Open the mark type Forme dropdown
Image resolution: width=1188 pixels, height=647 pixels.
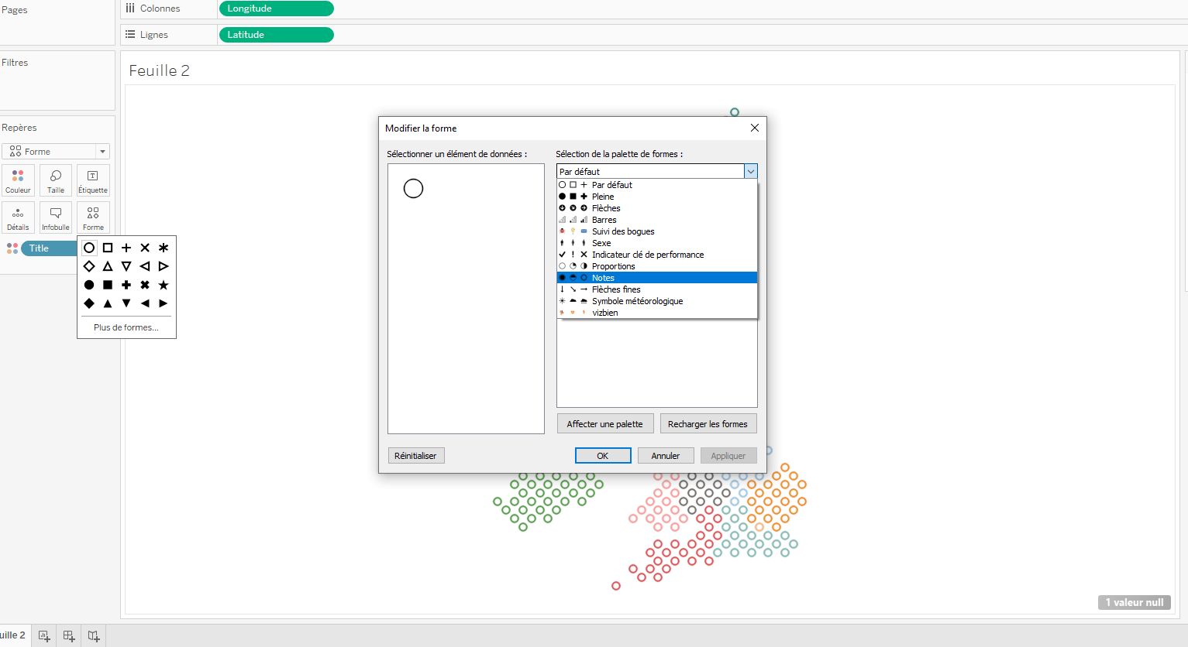point(56,152)
